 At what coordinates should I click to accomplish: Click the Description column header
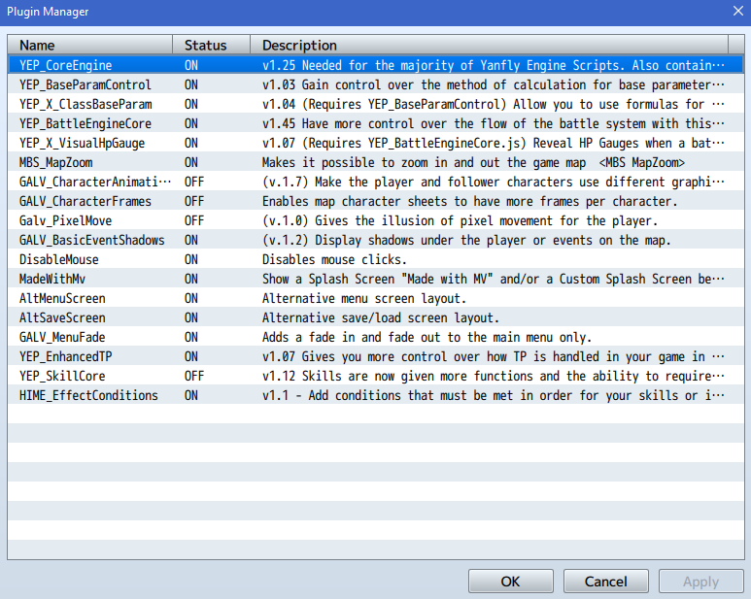[x=489, y=45]
